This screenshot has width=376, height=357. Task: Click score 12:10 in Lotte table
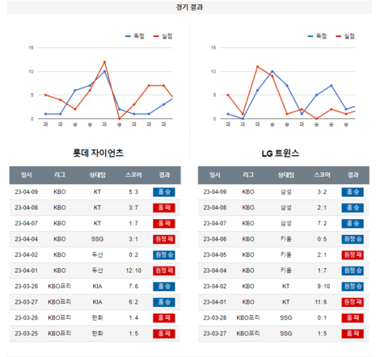(x=133, y=271)
